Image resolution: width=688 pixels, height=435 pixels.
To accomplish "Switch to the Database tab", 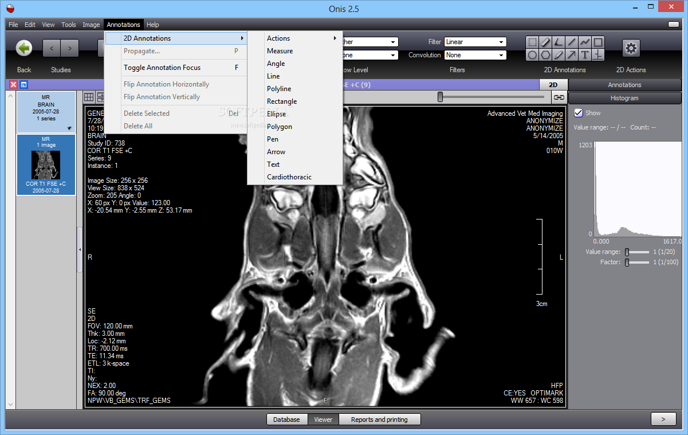I will click(286, 420).
